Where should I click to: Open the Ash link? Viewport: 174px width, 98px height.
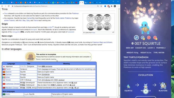point(20,20)
